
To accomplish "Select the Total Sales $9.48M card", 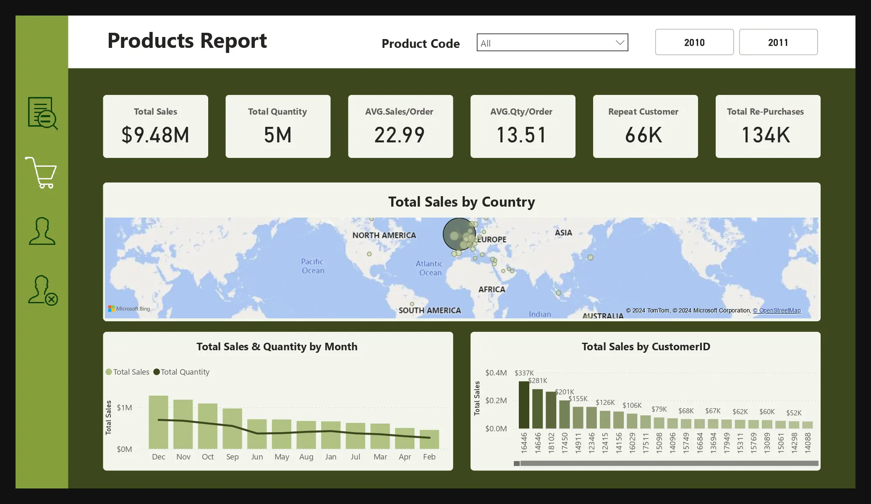I will pyautogui.click(x=155, y=126).
